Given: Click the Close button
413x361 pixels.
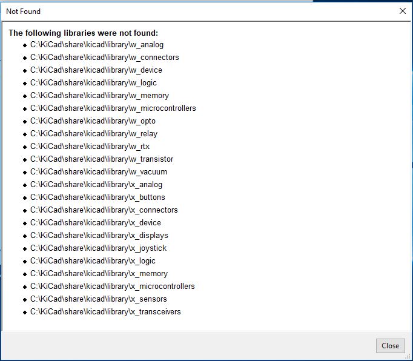Looking at the screenshot, I should click(390, 345).
